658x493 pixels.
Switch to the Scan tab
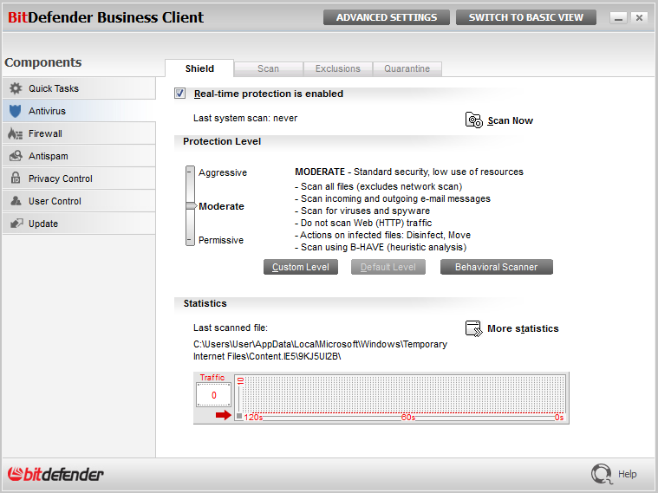click(x=268, y=68)
